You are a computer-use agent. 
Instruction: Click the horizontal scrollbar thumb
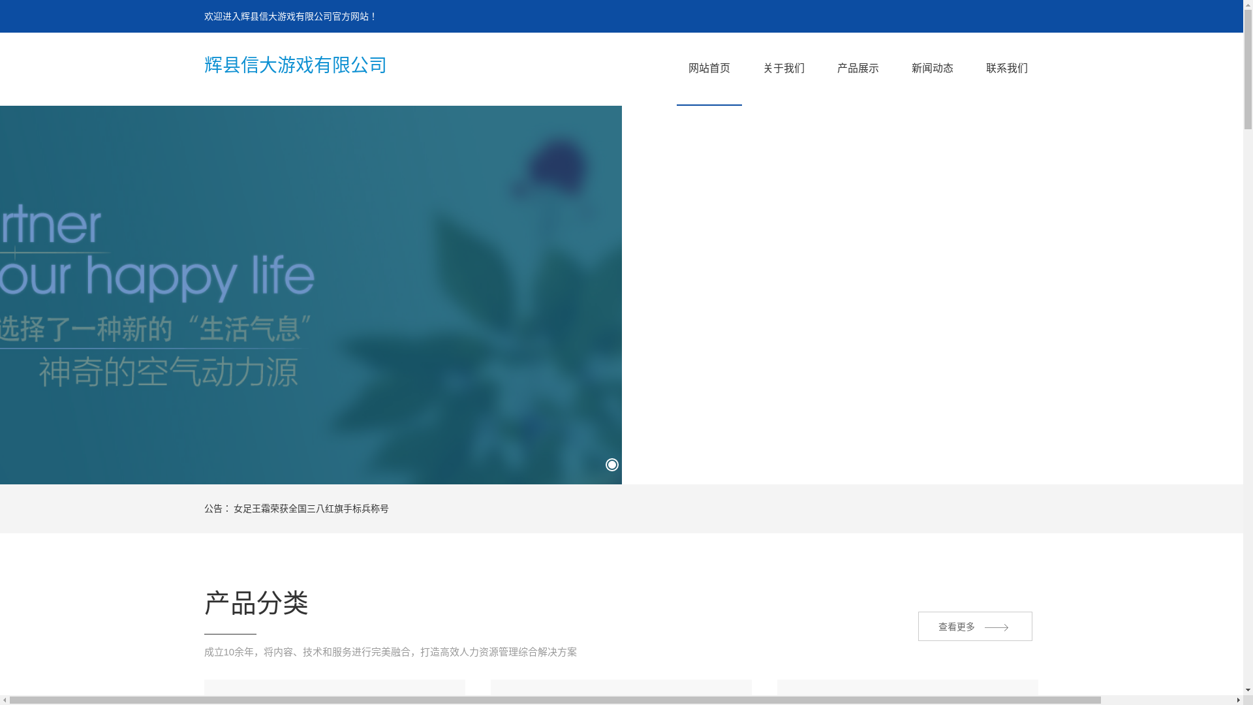[x=555, y=700]
